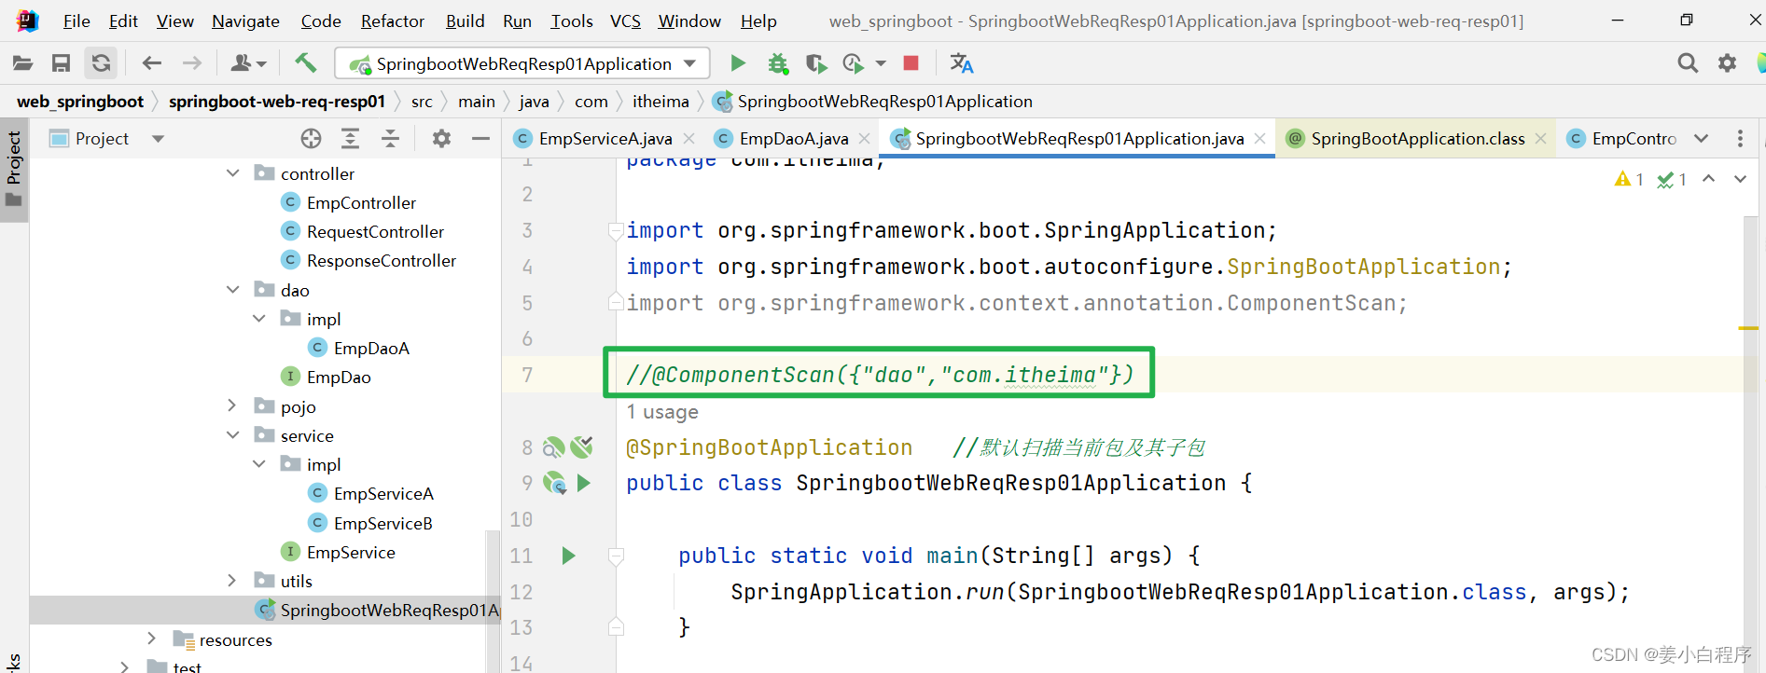Image resolution: width=1766 pixels, height=673 pixels.
Task: Select EmpController in the project tree
Action: (x=361, y=202)
